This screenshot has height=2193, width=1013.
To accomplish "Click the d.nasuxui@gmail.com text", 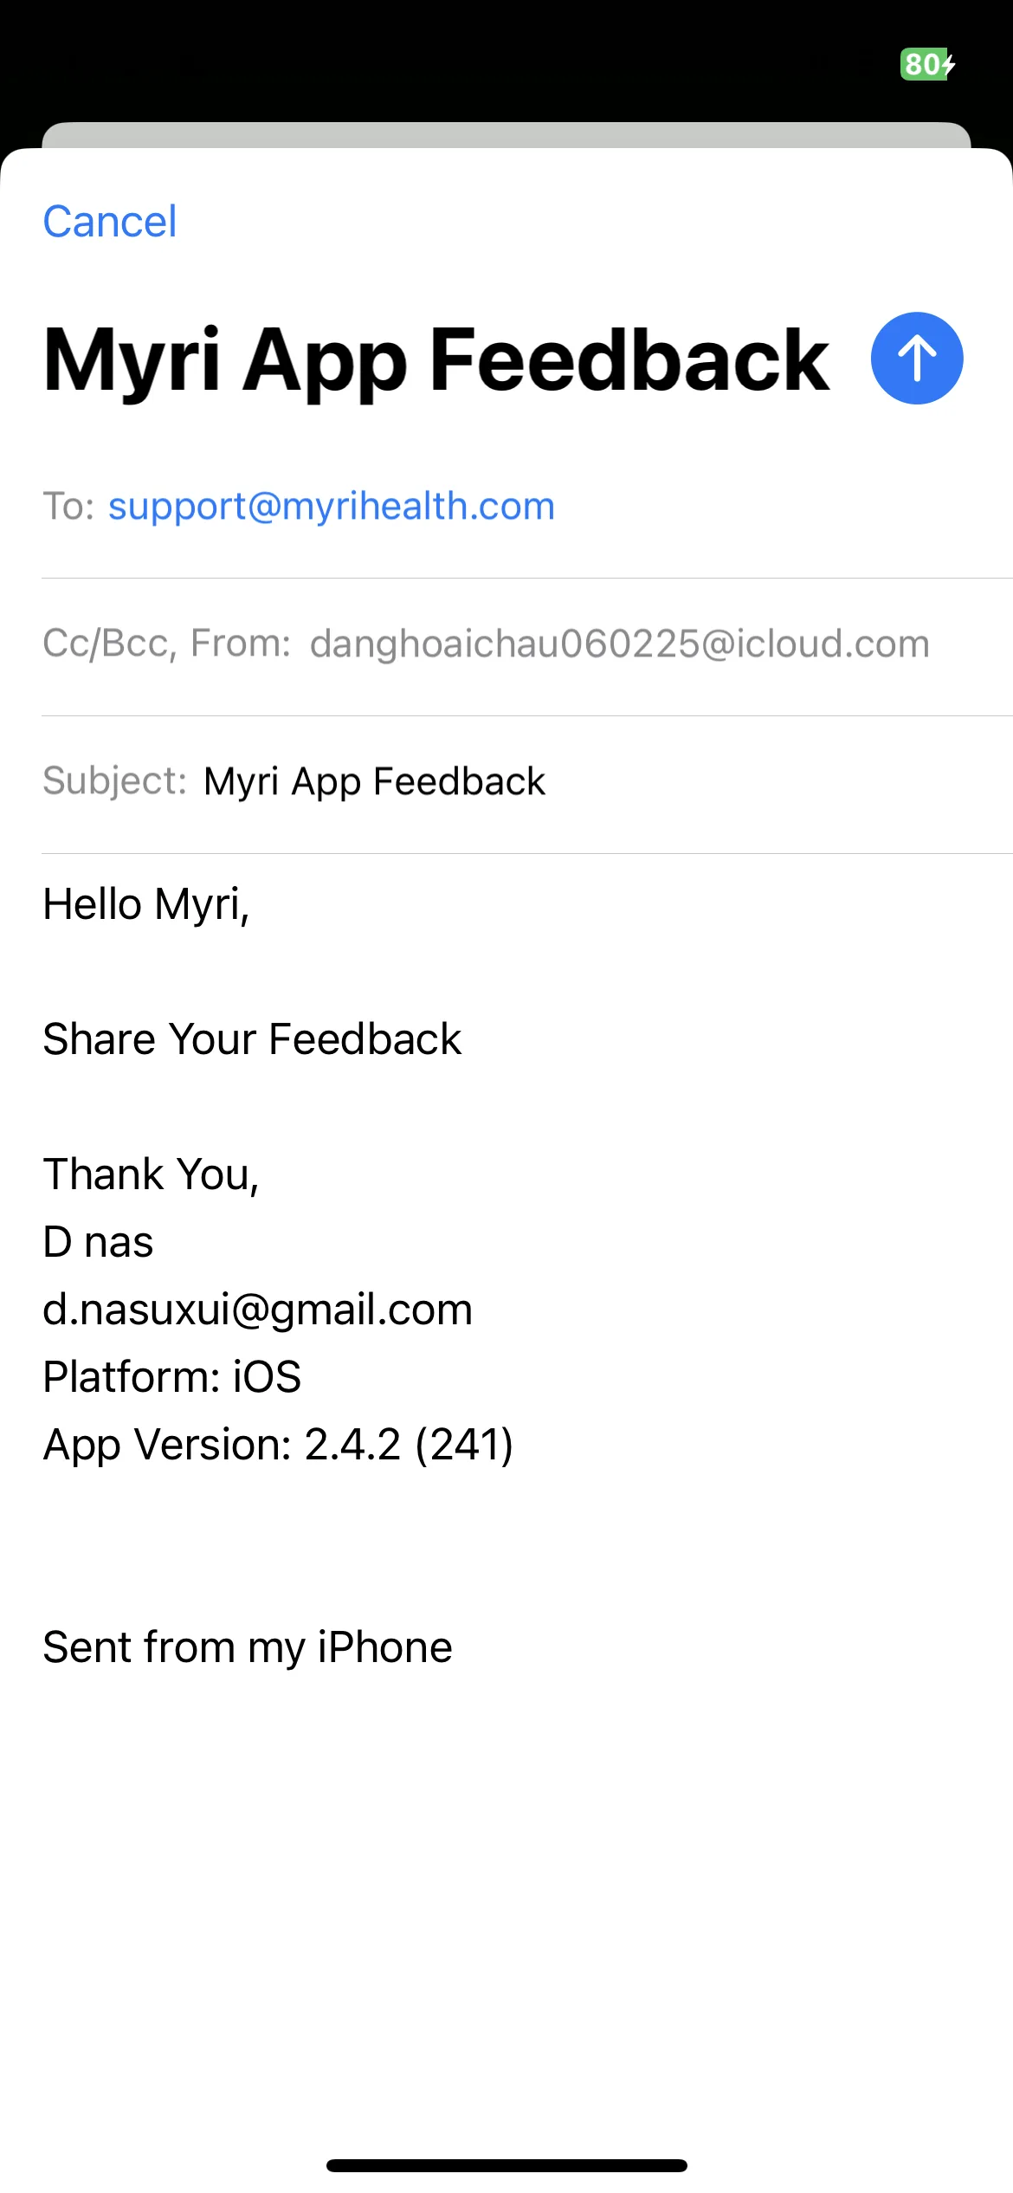I will [x=258, y=1310].
